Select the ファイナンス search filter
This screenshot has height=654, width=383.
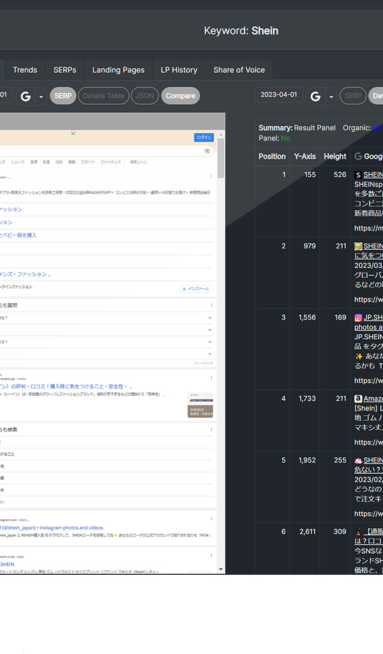110,162
